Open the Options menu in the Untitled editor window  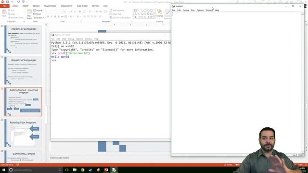click(x=200, y=10)
